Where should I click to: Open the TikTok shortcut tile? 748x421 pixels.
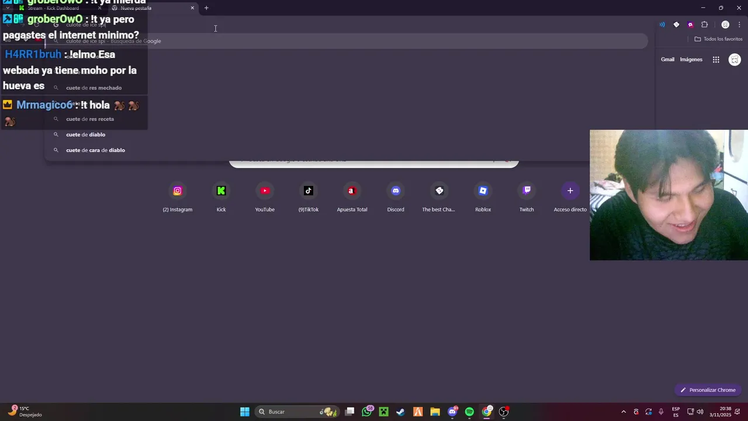tap(309, 198)
